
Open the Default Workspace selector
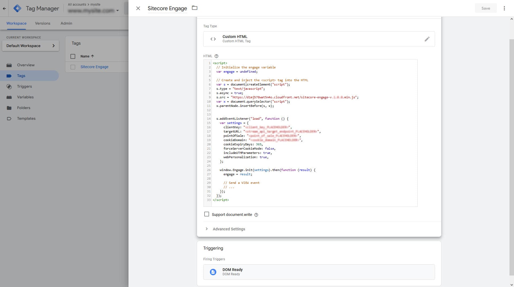coord(31,46)
